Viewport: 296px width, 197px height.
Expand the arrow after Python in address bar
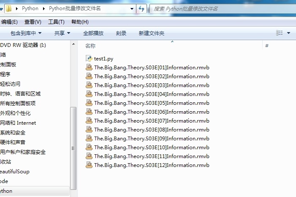[x=44, y=8]
